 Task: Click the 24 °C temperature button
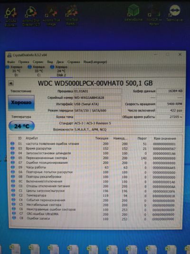coord(21,126)
